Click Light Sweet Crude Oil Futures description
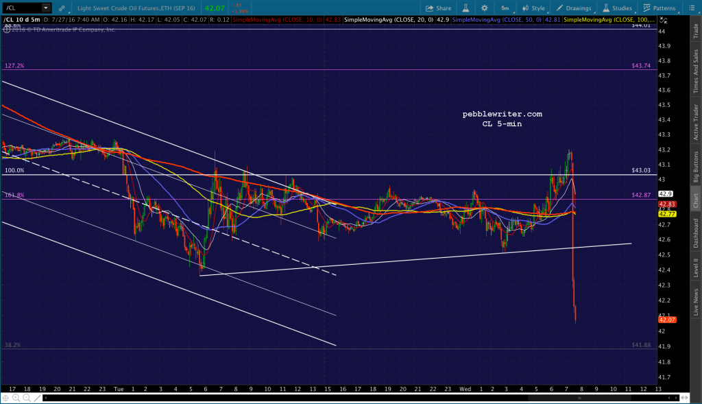Viewport: 702px width, 404px height. (x=136, y=8)
